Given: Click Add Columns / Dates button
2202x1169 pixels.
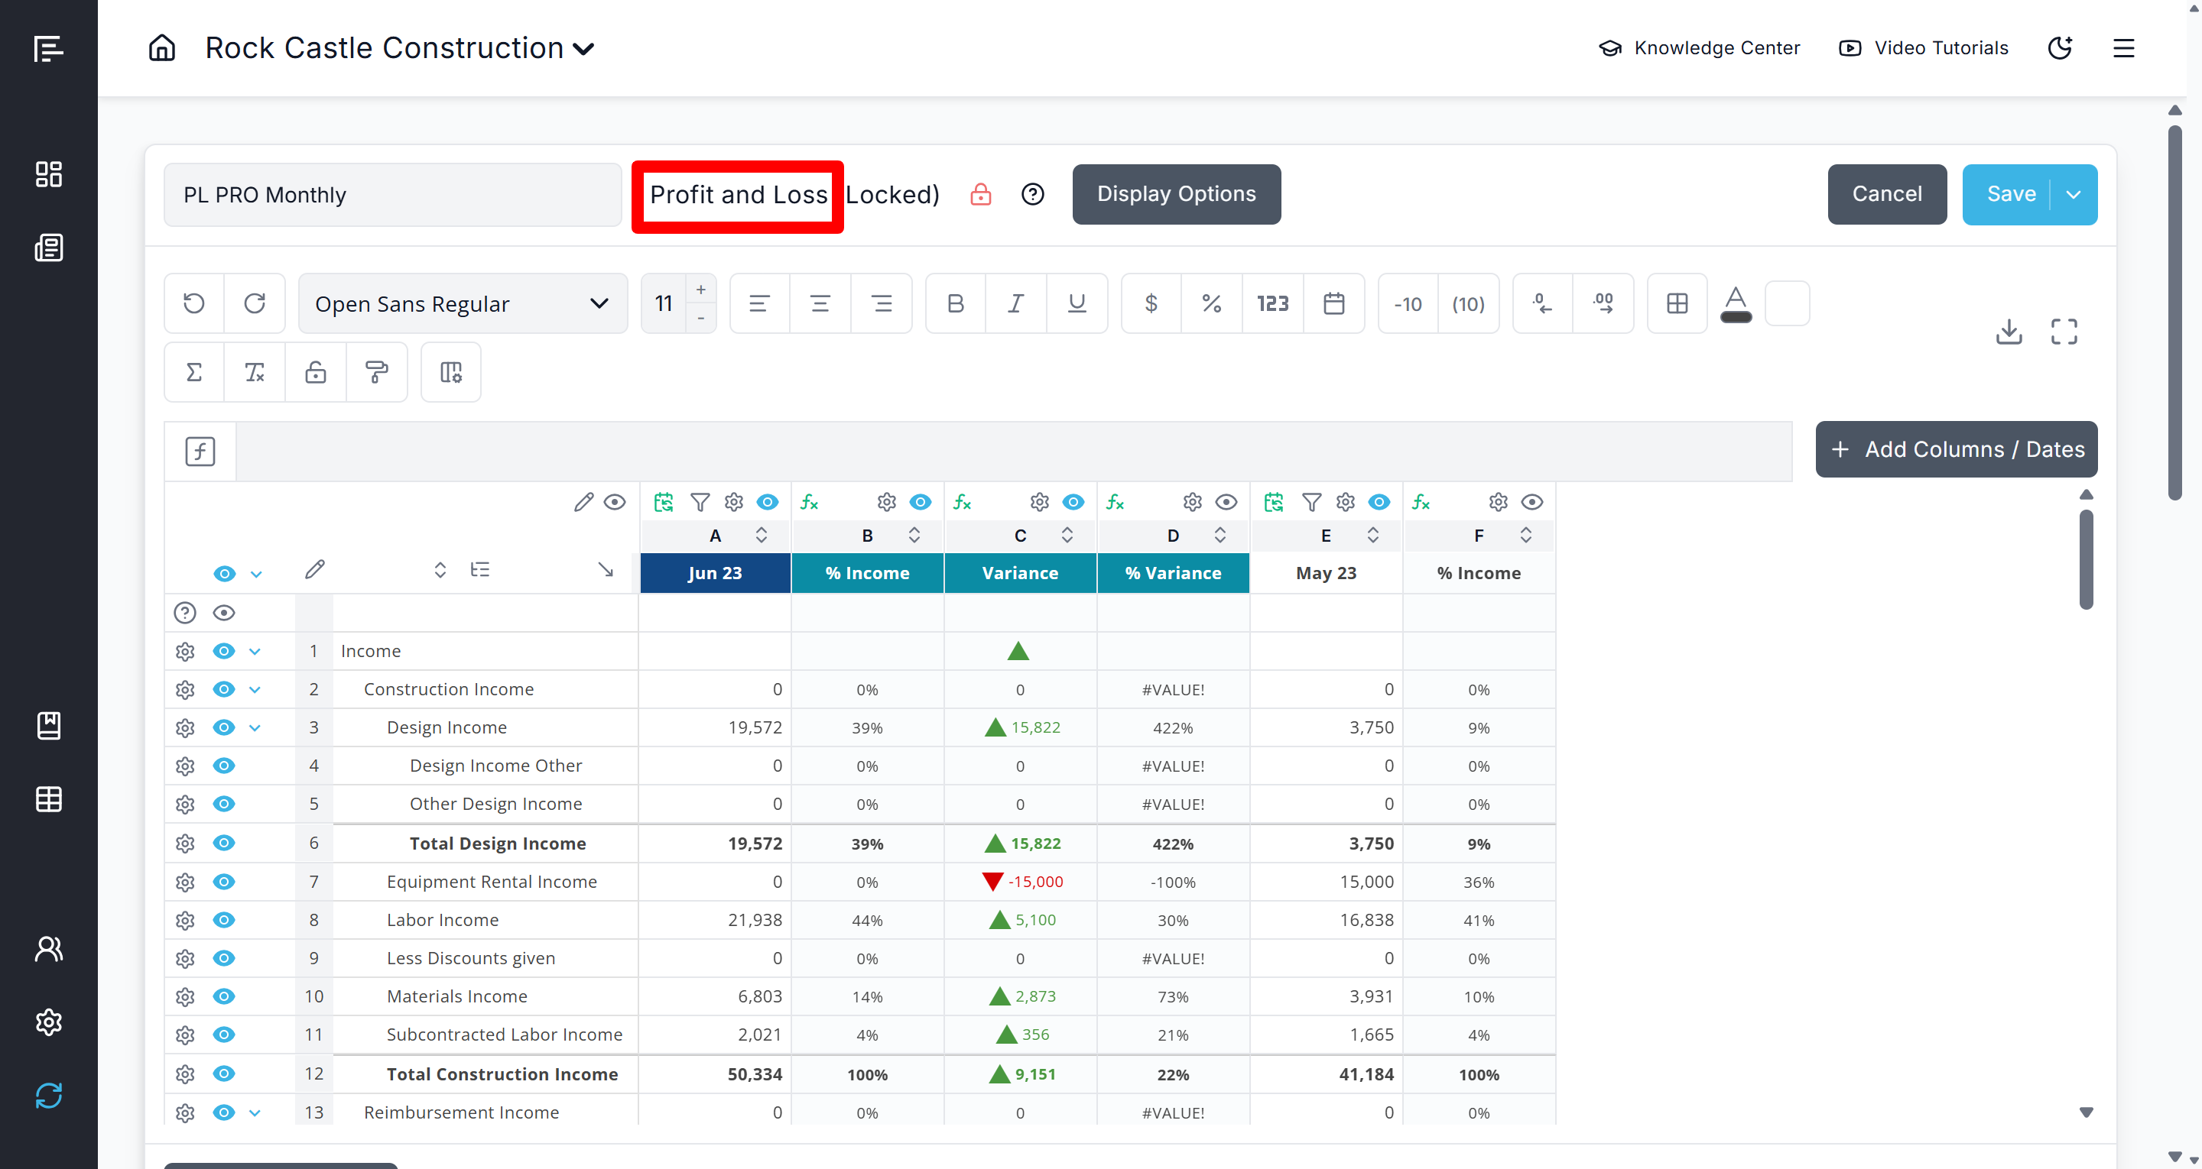Looking at the screenshot, I should point(1956,449).
